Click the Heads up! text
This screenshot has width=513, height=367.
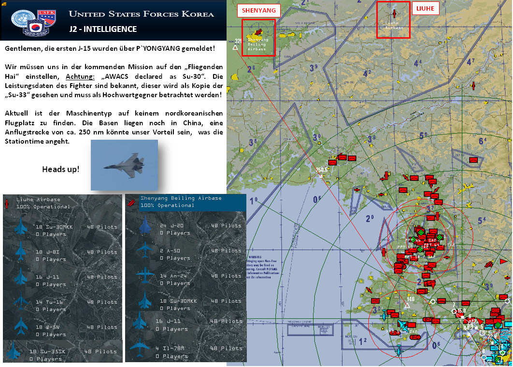coord(60,169)
